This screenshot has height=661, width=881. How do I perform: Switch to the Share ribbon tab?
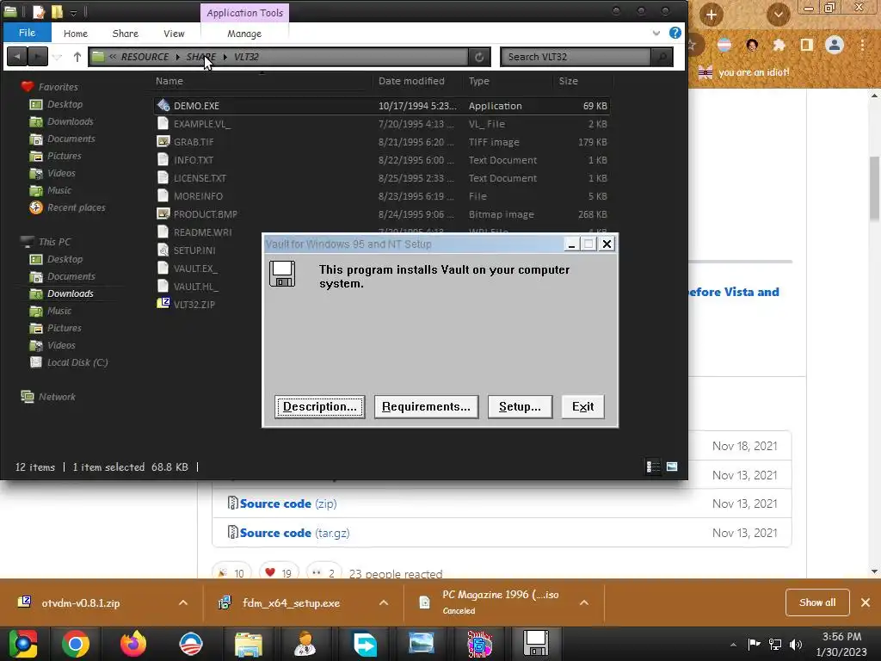coord(126,34)
